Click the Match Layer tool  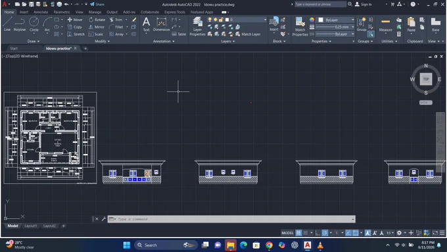(248, 34)
